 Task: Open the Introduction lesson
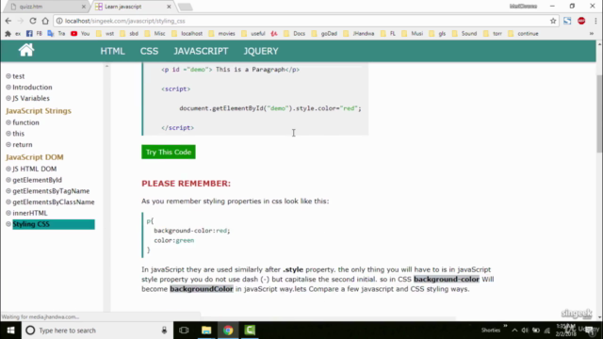32,88
